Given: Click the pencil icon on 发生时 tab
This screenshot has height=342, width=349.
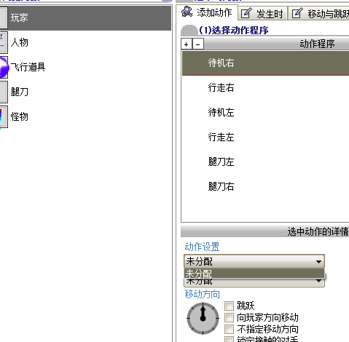Looking at the screenshot, I should (x=246, y=13).
